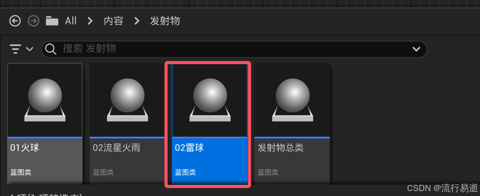480x196 pixels.
Task: Open the saved searches chevron in search bar
Action: [416, 49]
